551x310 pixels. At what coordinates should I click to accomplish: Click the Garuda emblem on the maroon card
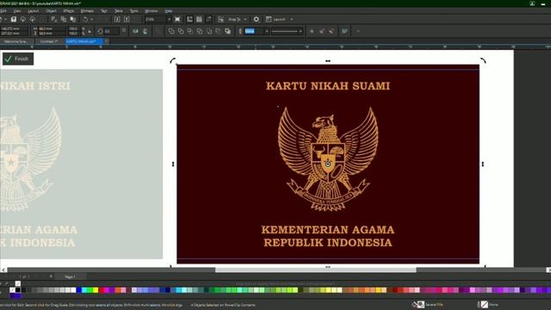point(328,158)
